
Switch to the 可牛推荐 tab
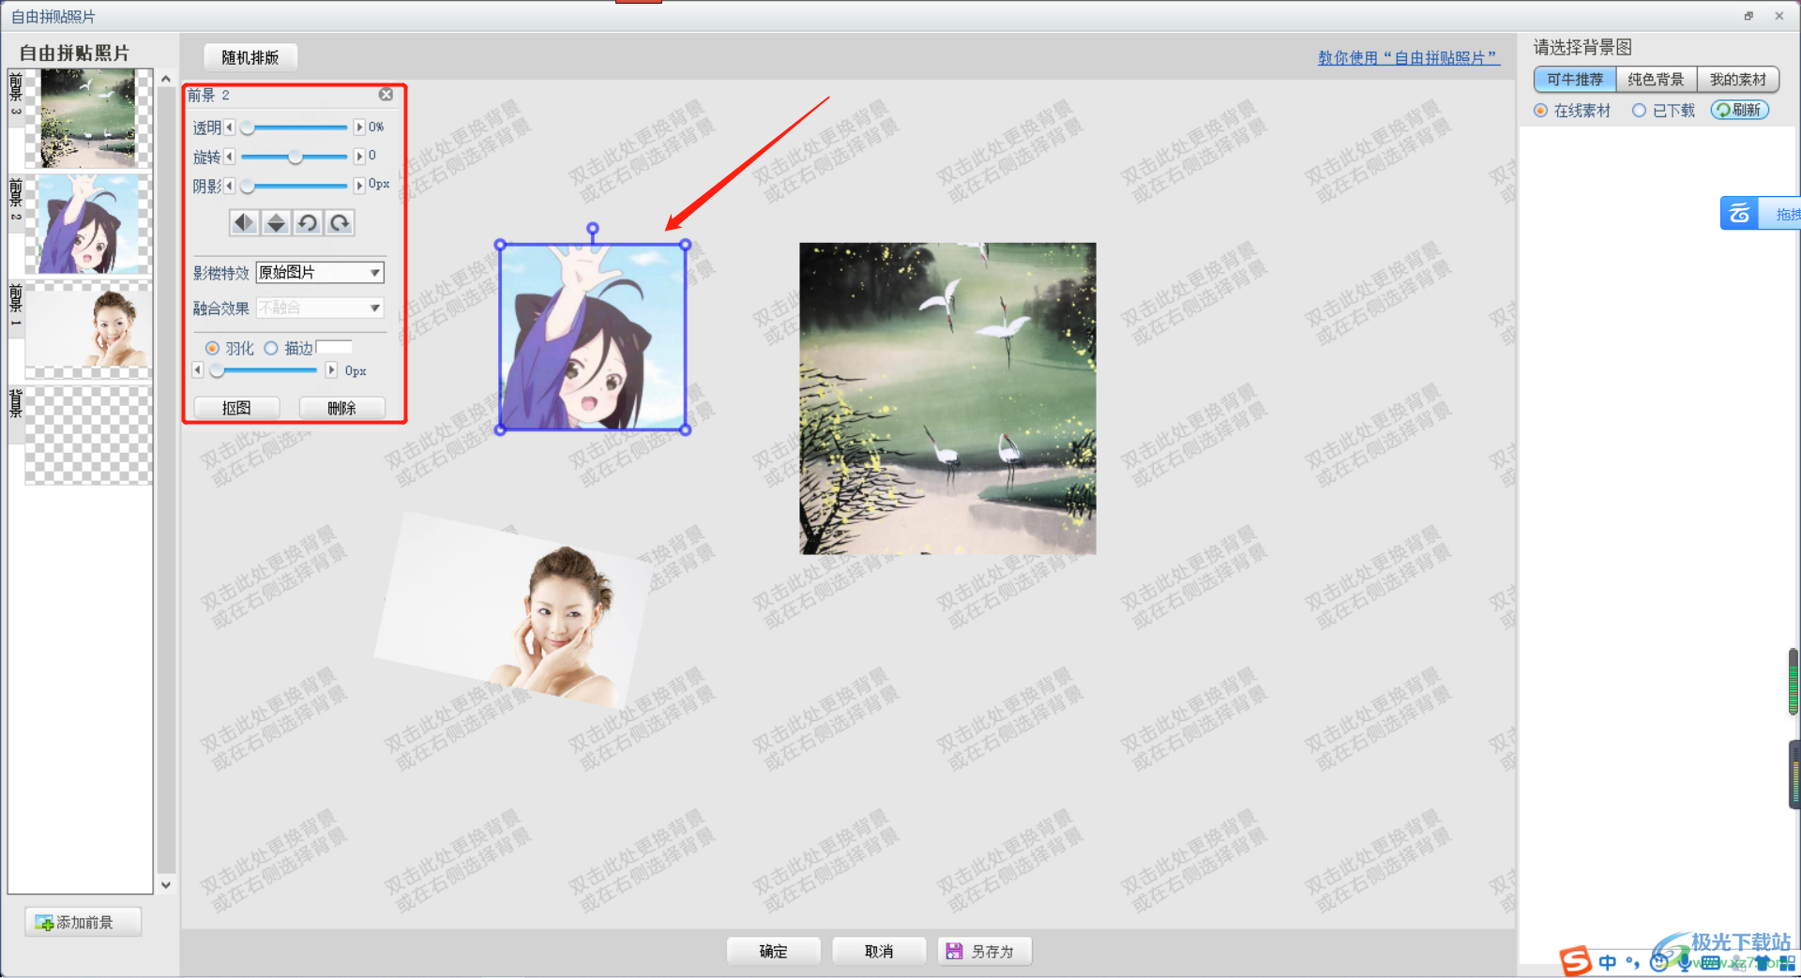click(1575, 80)
